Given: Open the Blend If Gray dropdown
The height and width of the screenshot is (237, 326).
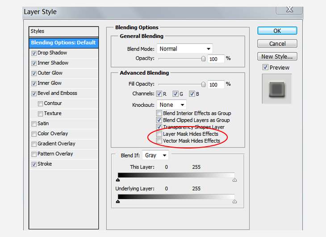Looking at the screenshot, I should (155, 155).
